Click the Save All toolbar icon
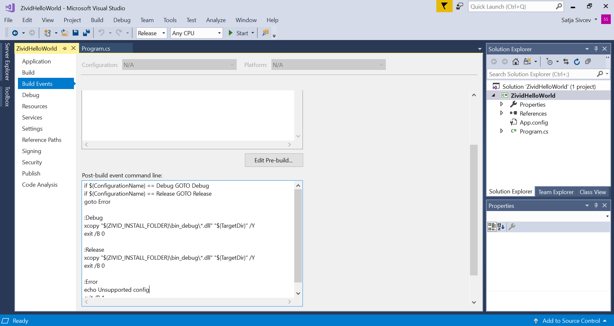614x326 pixels. click(x=86, y=33)
